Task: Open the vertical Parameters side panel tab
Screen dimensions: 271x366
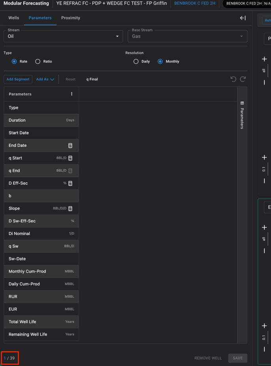Action: 242,115
